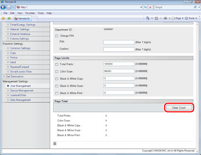Image resolution: width=201 pixels, height=155 pixels.
Task: Click the Google search box
Action: click(x=174, y=7)
